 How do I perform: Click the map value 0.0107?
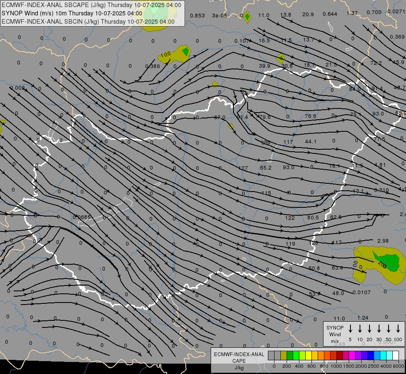(362, 293)
